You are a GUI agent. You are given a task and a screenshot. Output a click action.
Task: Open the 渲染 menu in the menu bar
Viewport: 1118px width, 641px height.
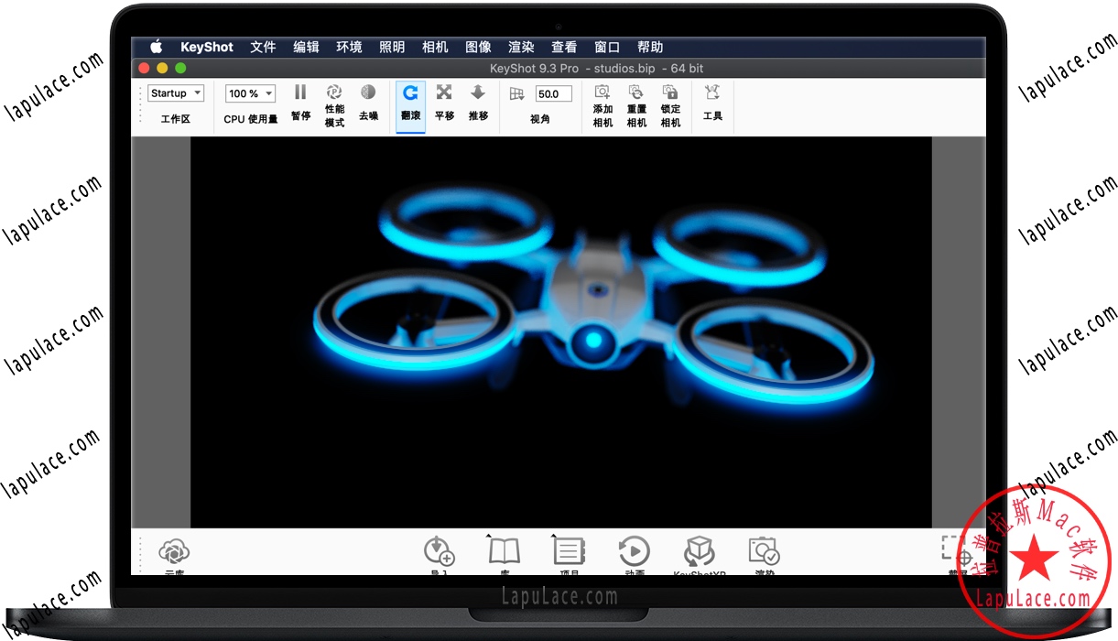pyautogui.click(x=521, y=48)
